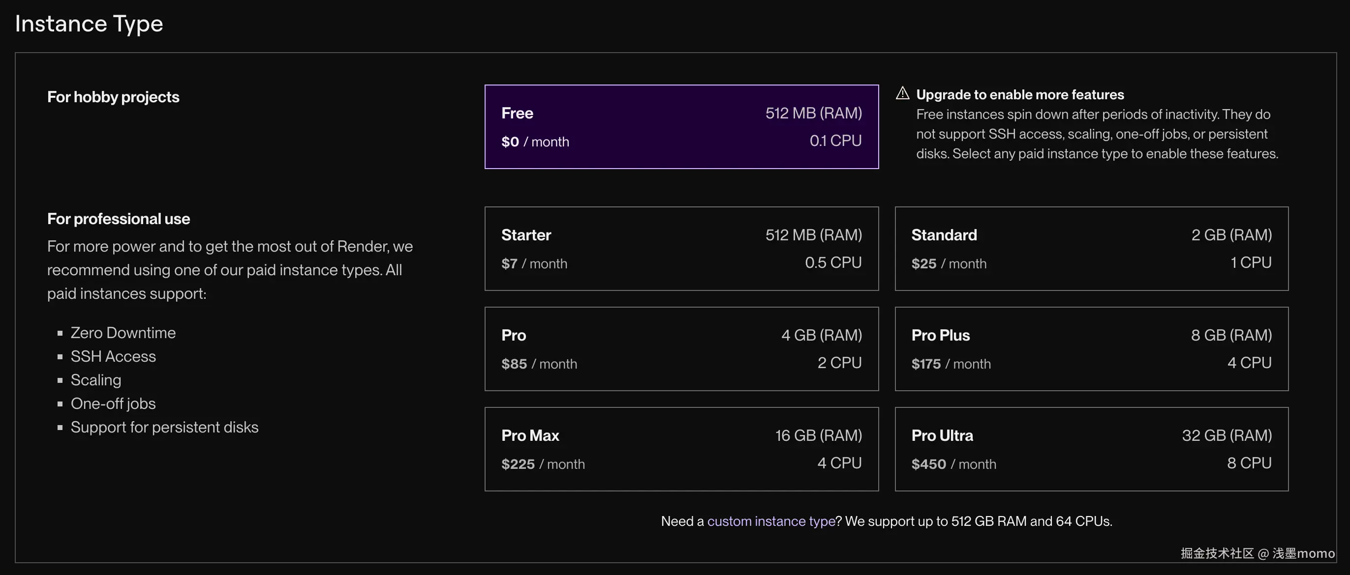Click the Instance Type section heading

pos(89,24)
